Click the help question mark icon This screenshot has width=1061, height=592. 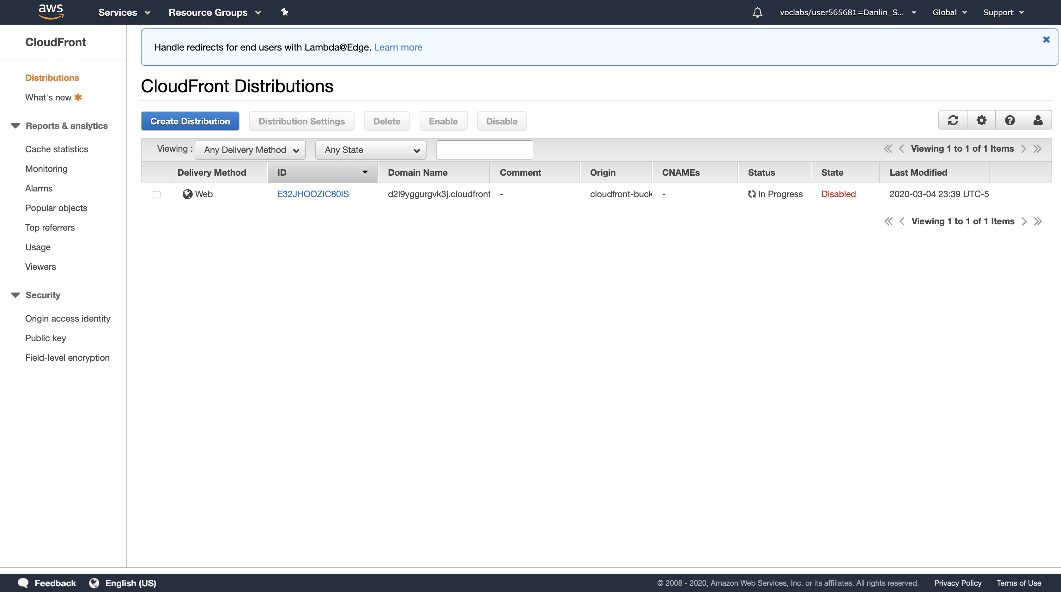click(x=1009, y=120)
